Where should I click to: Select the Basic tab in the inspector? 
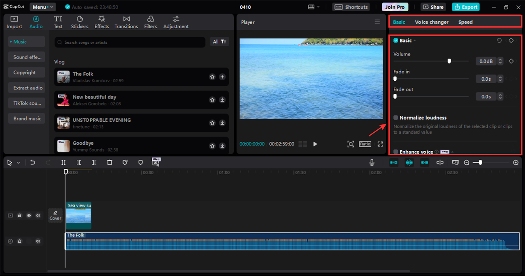399,22
